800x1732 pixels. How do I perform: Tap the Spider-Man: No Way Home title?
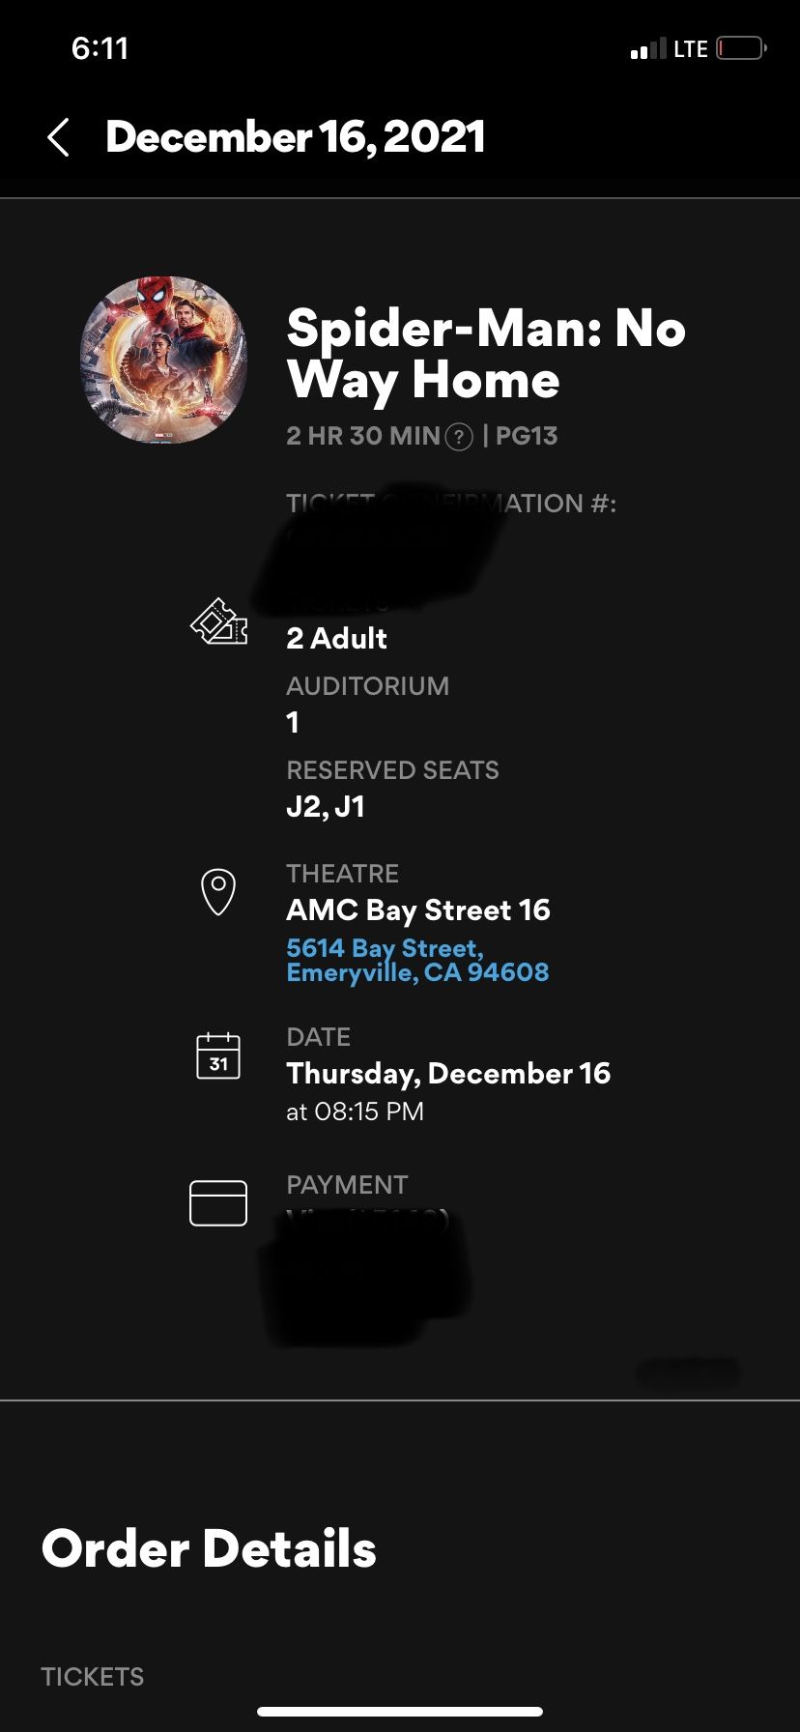(486, 354)
